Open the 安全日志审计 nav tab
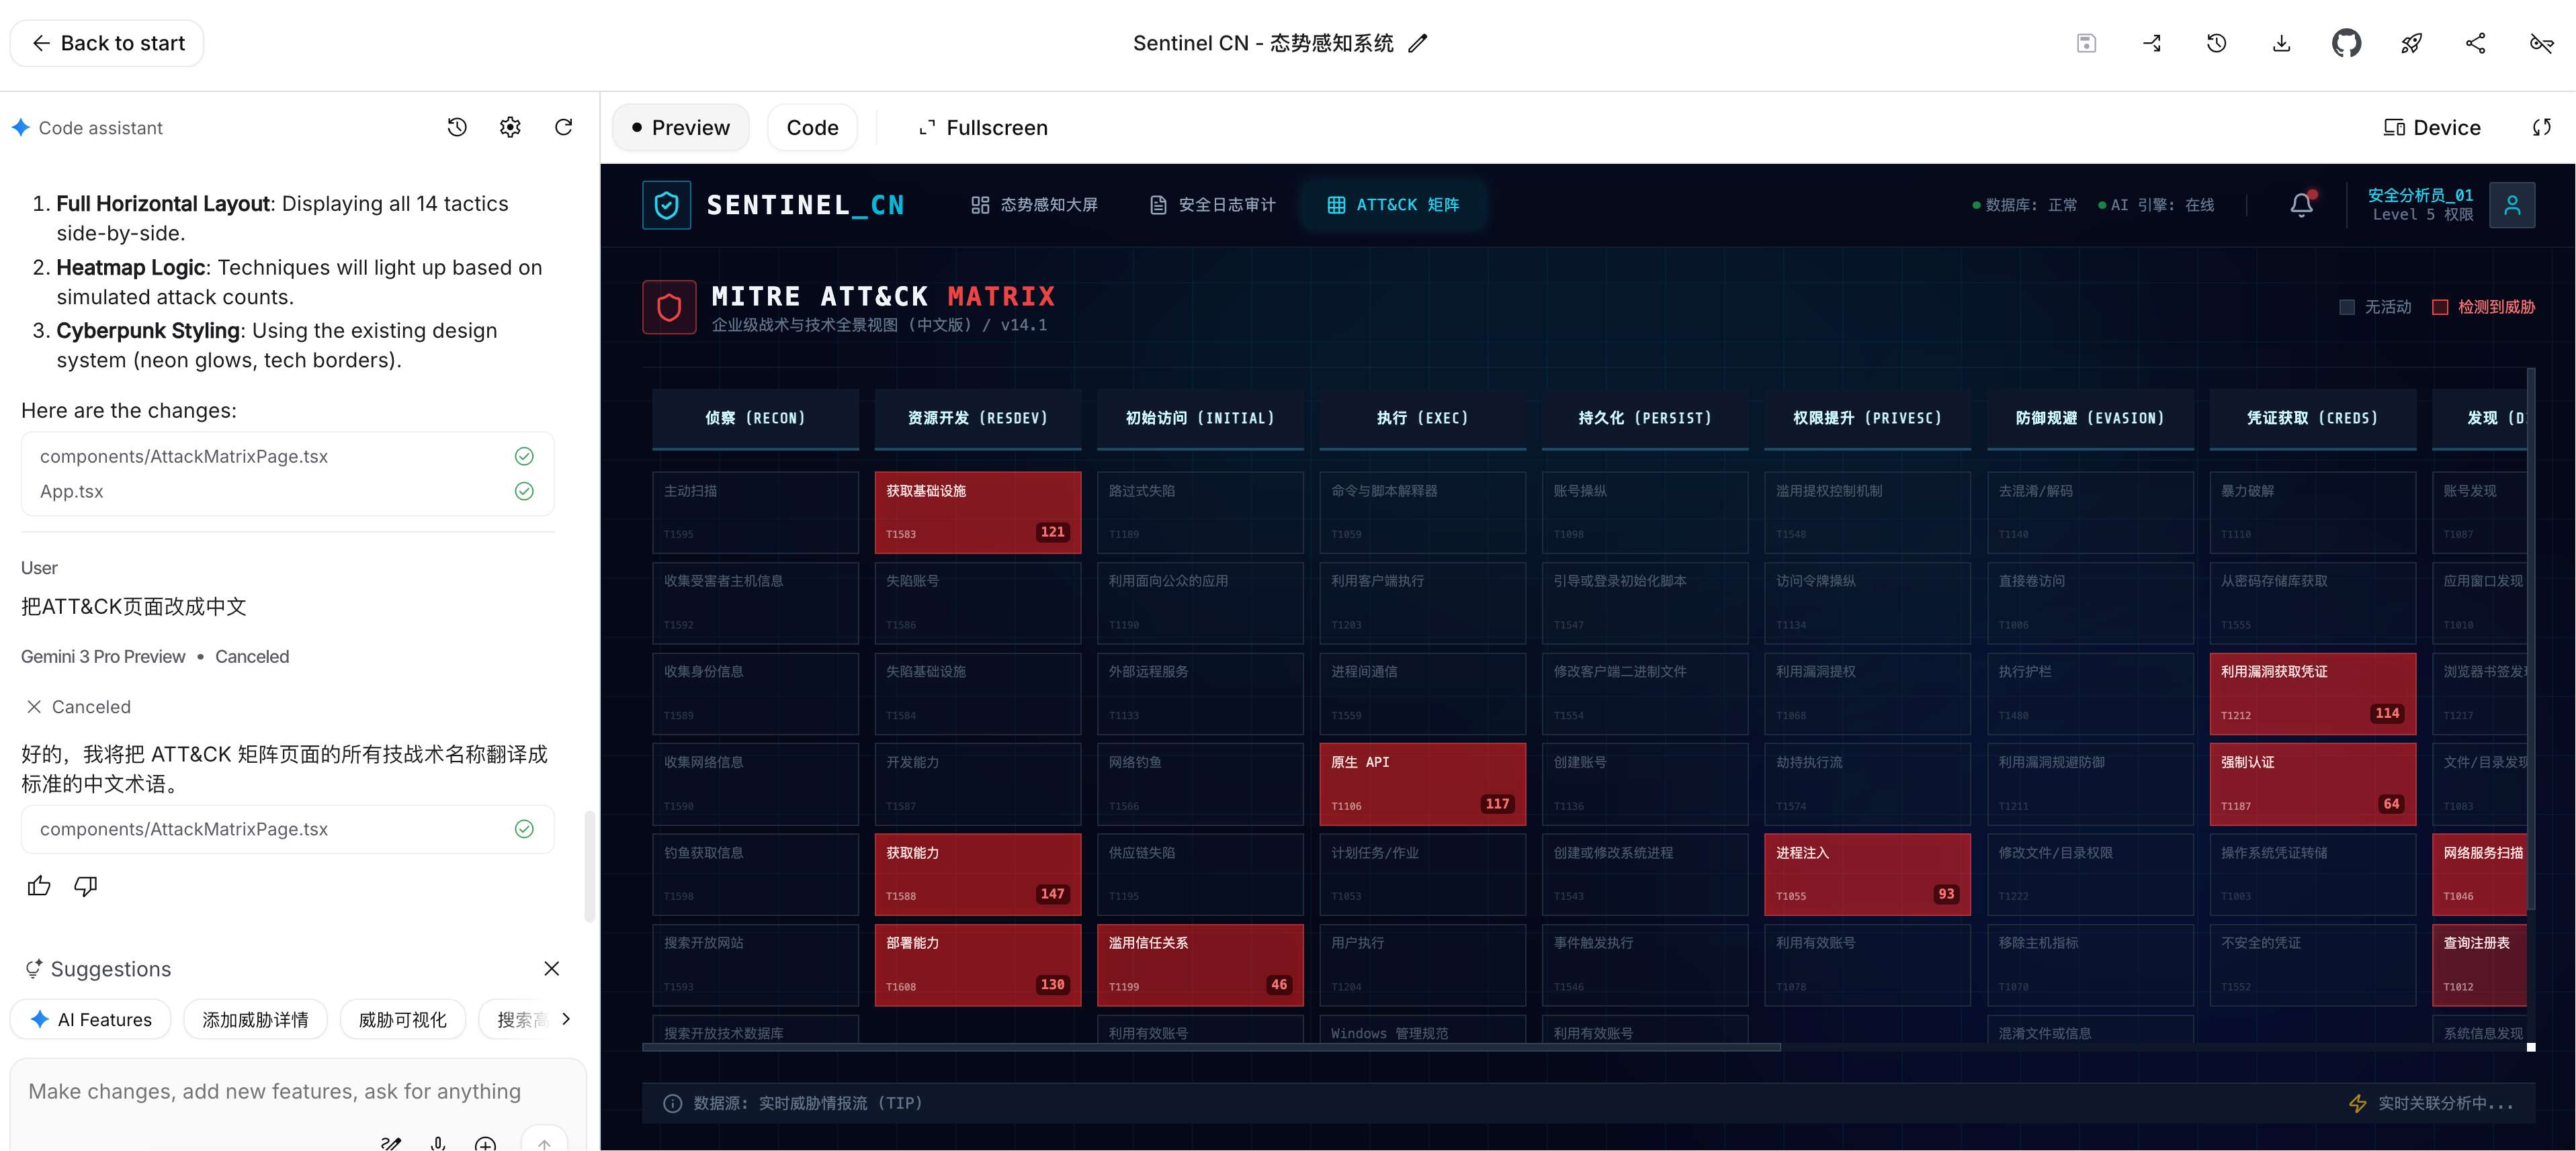This screenshot has height=1151, width=2576. coord(1212,205)
